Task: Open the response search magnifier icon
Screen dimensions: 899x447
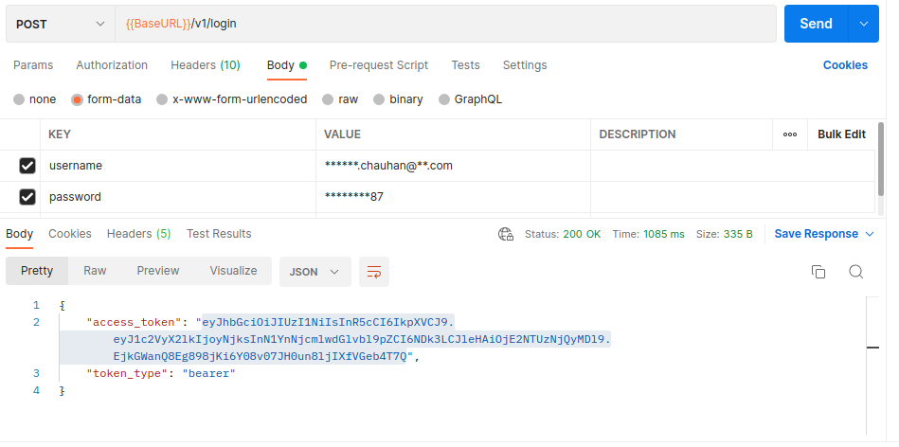Action: pos(856,272)
